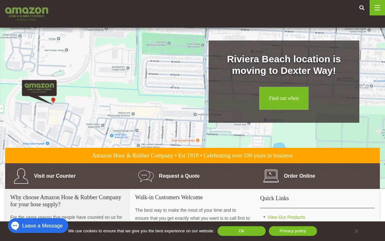This screenshot has width=385, height=241.
Task: Click the Amazon Hose & Rubber logo
Action: point(27,14)
